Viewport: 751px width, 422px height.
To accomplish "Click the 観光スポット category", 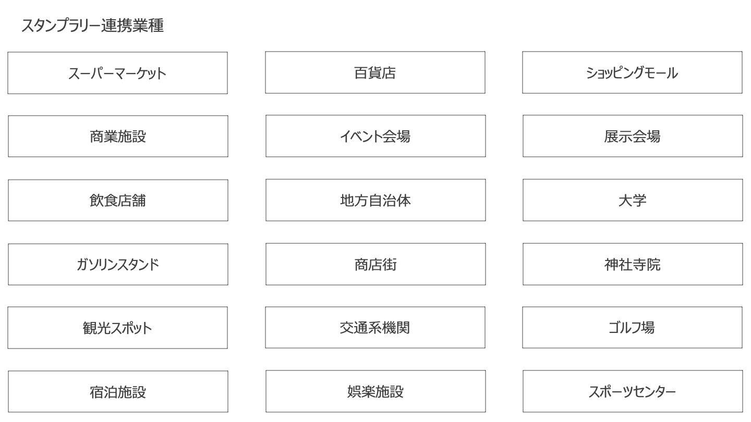I will [x=117, y=328].
